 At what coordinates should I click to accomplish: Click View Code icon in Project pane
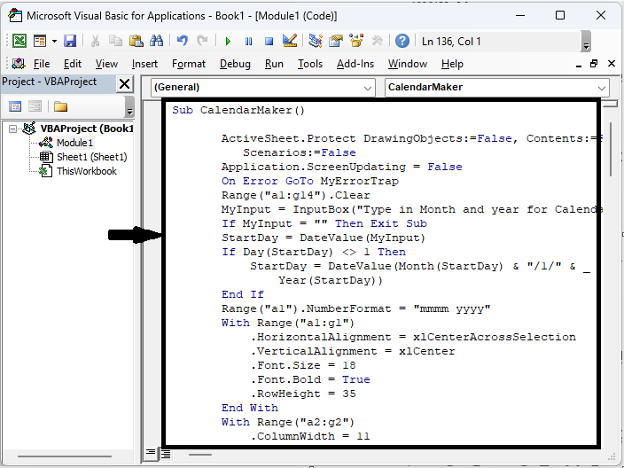(x=14, y=106)
